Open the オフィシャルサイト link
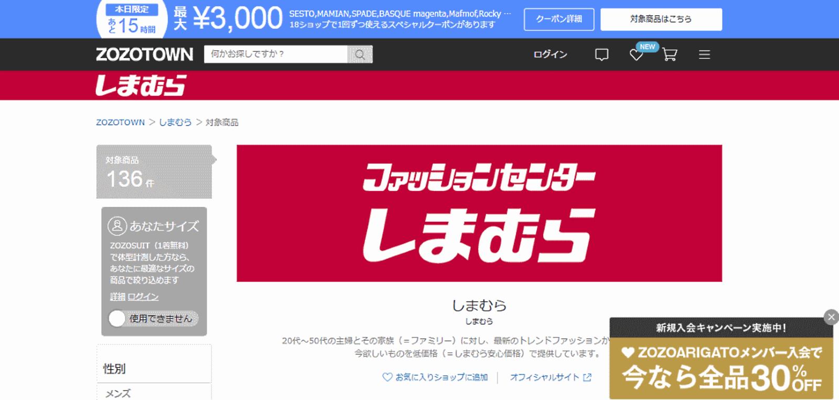The image size is (839, 400). pyautogui.click(x=545, y=377)
